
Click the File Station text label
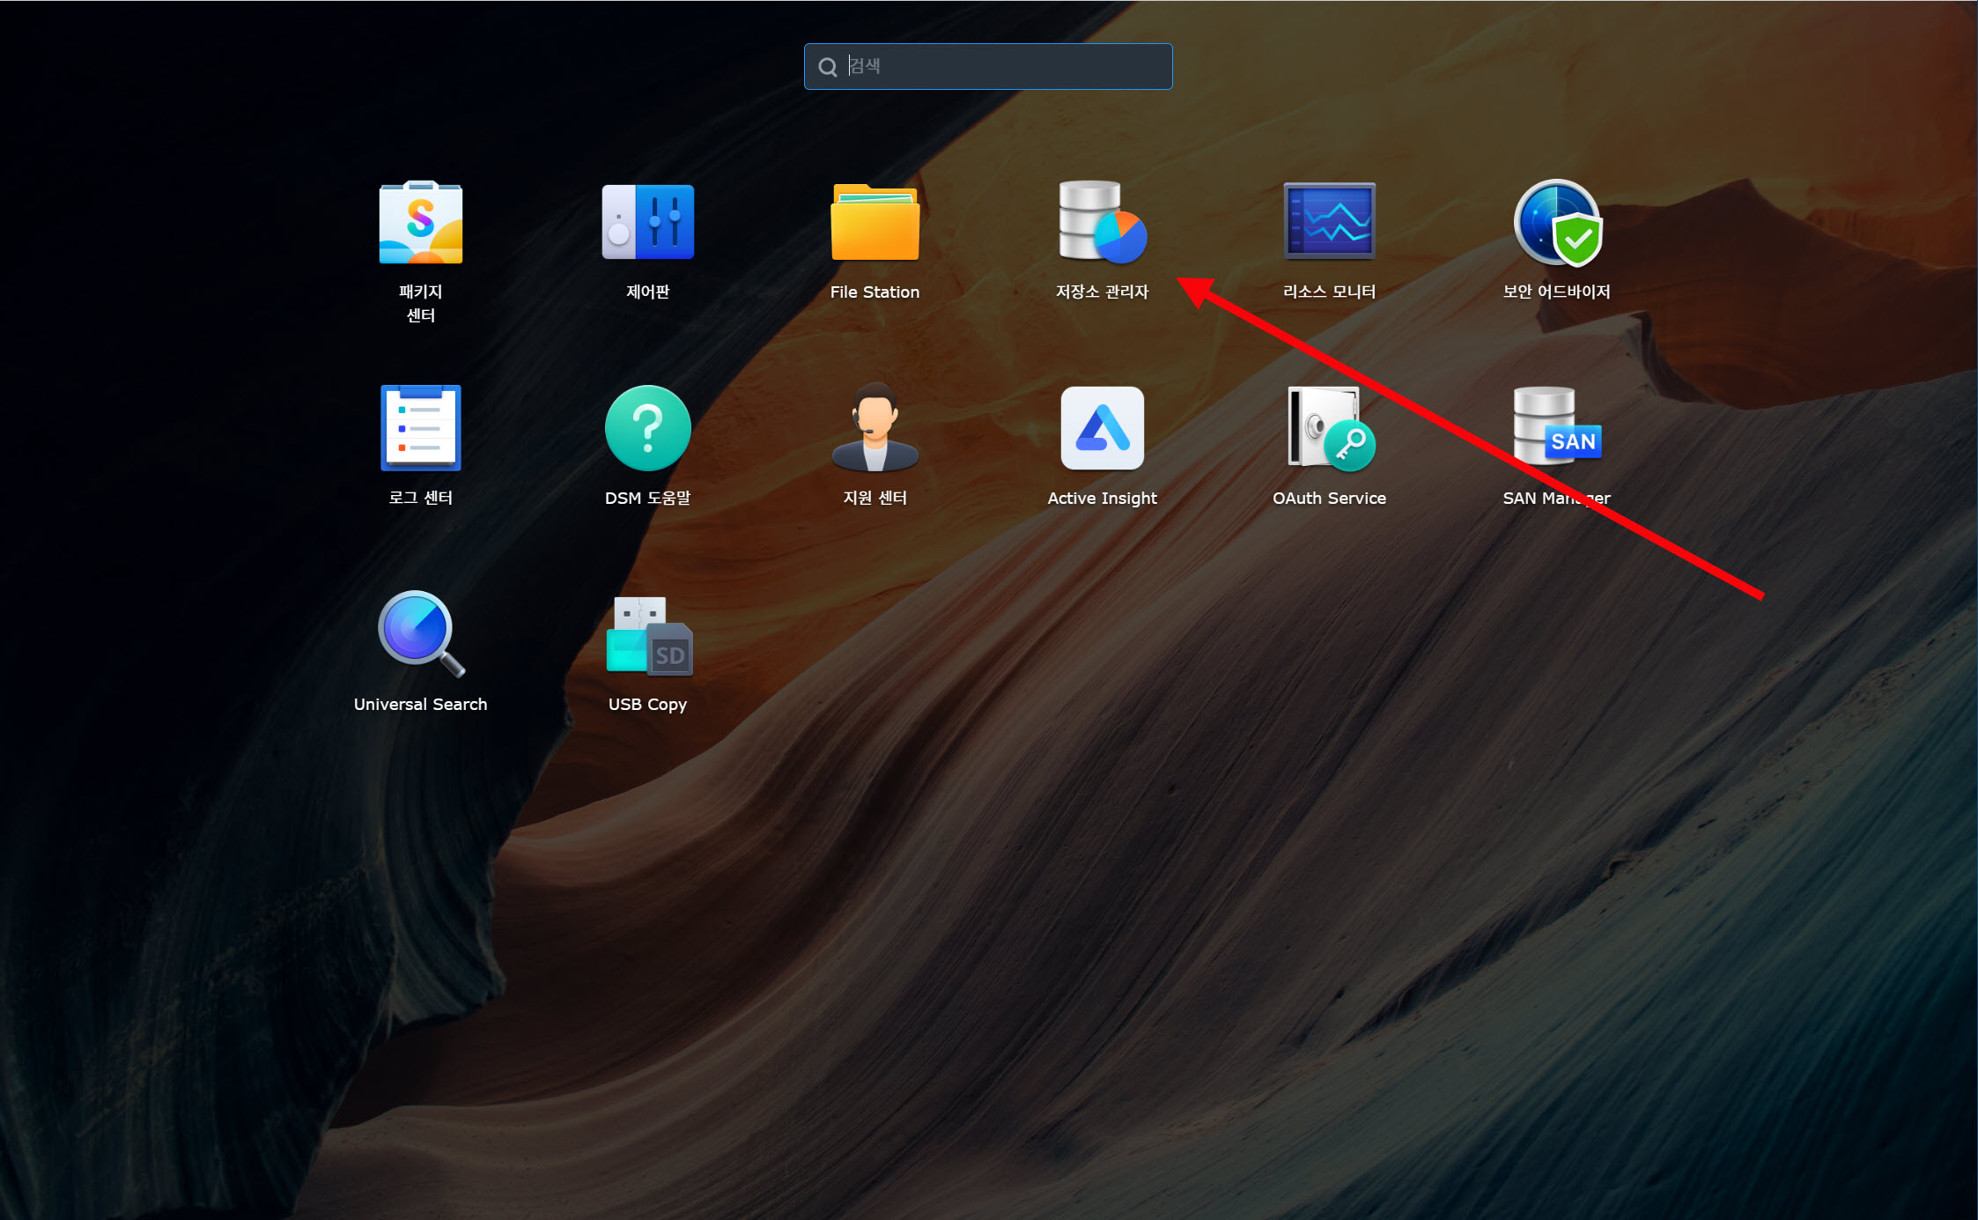(875, 292)
